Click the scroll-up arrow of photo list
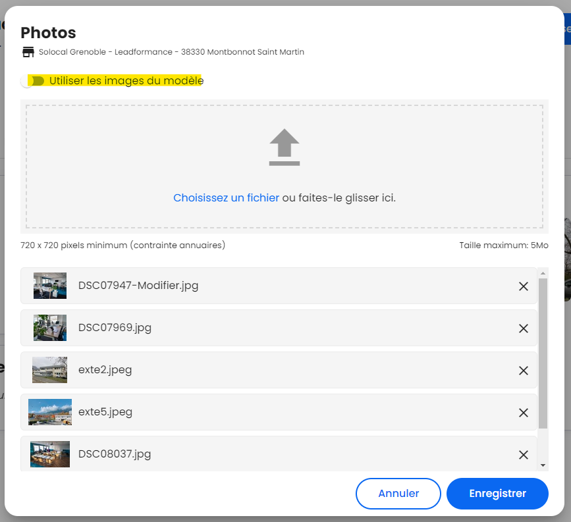Image resolution: width=571 pixels, height=522 pixels. click(543, 273)
